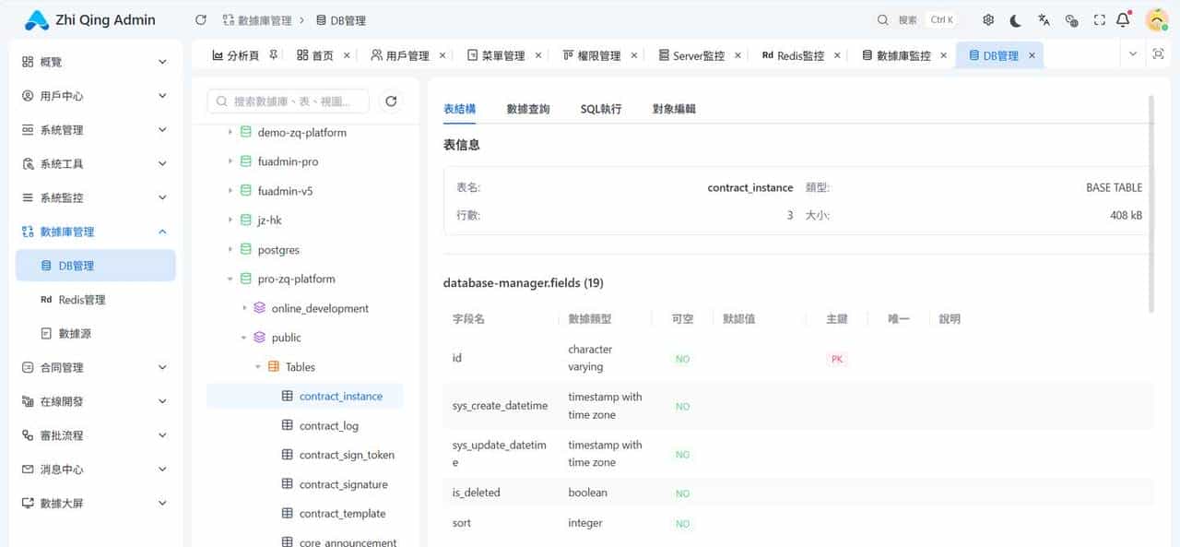Open the user avatar menu
1180x547 pixels.
pyautogui.click(x=1156, y=18)
